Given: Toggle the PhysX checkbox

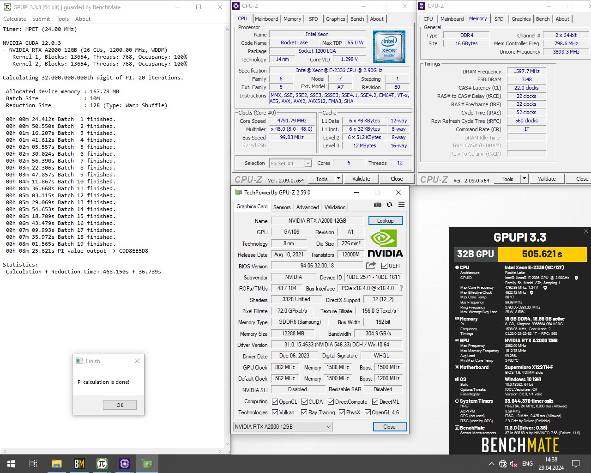Looking at the screenshot, I should (x=342, y=412).
